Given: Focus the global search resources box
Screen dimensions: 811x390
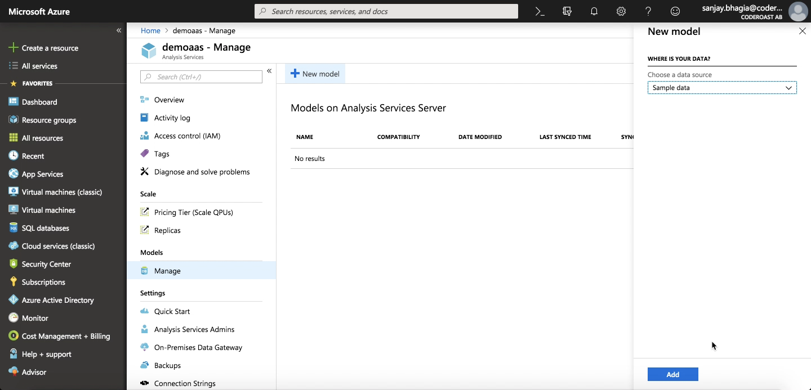Looking at the screenshot, I should tap(386, 11).
